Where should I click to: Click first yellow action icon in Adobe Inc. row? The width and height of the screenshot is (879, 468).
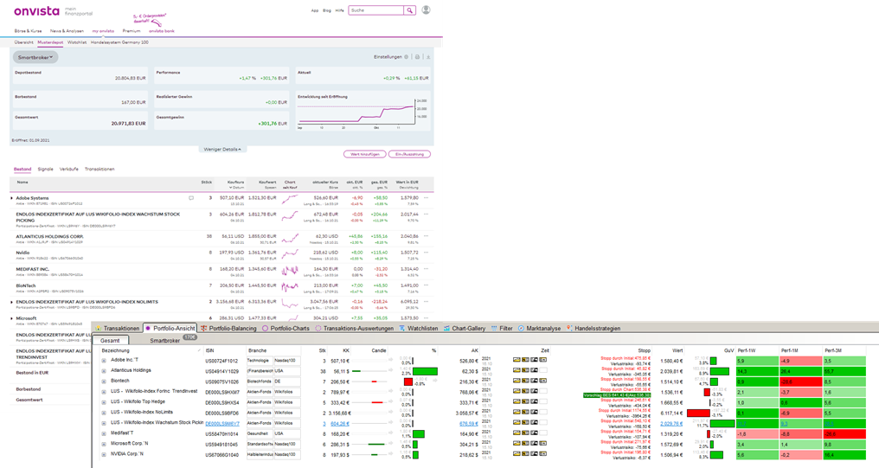click(x=516, y=361)
